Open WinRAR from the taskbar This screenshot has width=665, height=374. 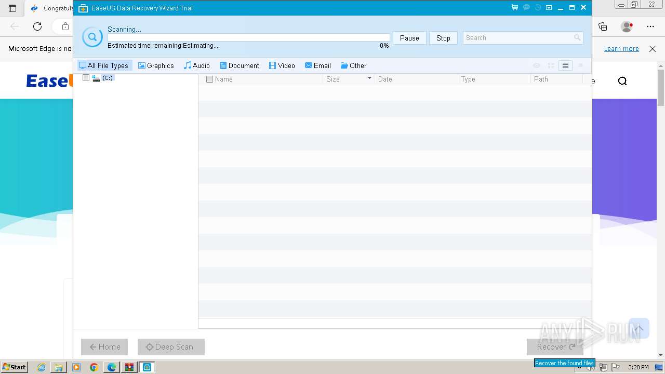pyautogui.click(x=129, y=367)
